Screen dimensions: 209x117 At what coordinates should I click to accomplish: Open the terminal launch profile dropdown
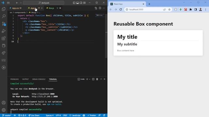pos(89,79)
